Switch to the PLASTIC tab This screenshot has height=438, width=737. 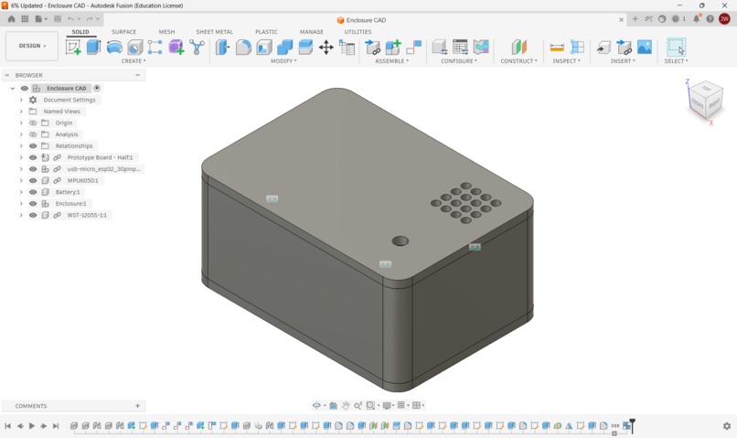pyautogui.click(x=266, y=32)
